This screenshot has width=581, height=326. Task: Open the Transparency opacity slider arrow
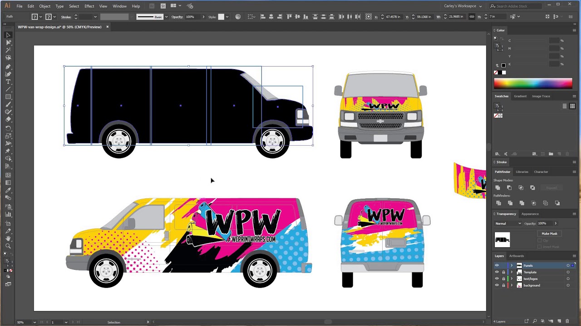[x=555, y=224]
